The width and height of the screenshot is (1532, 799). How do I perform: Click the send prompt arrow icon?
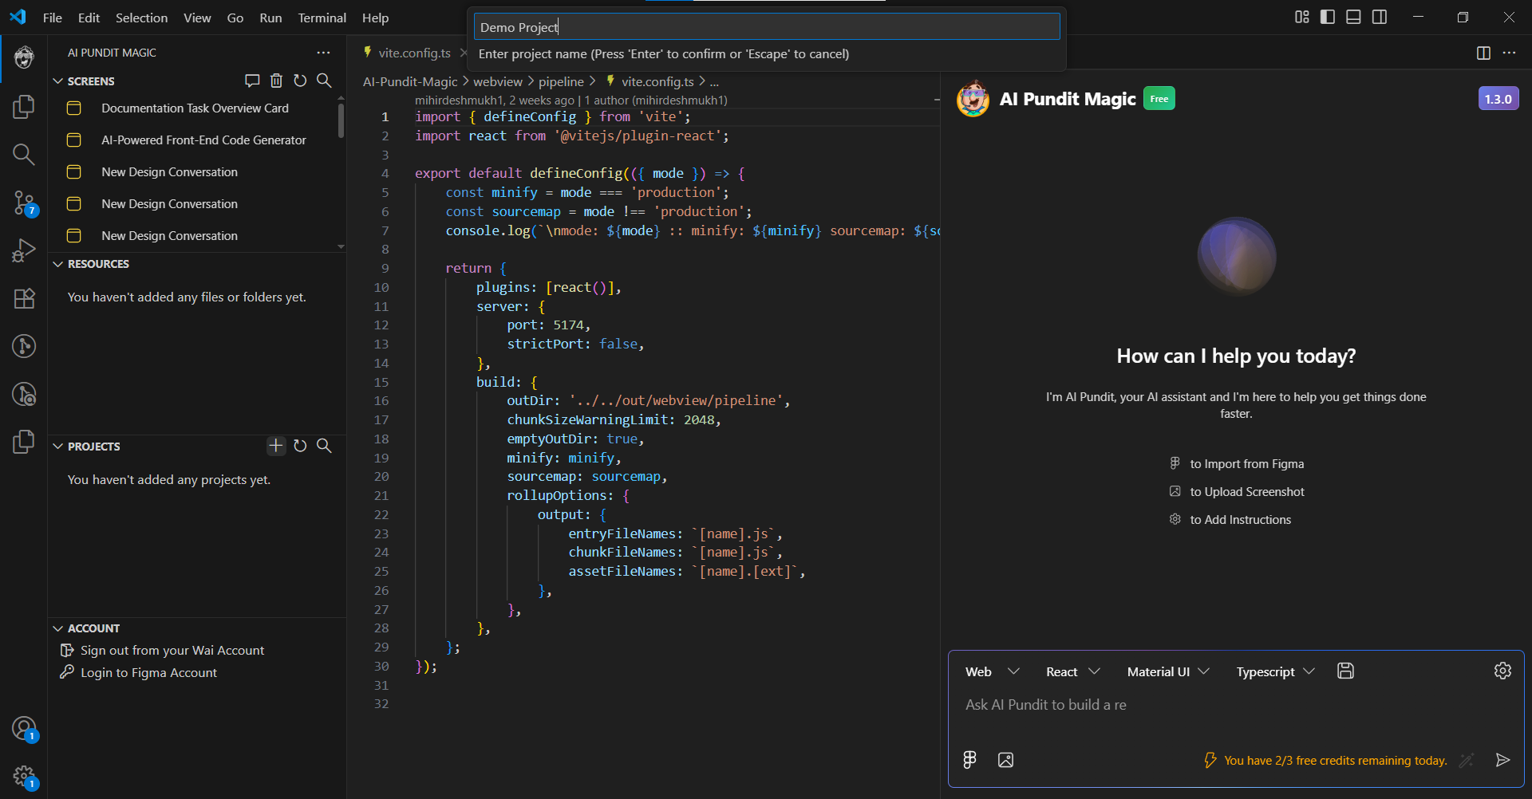tap(1503, 759)
